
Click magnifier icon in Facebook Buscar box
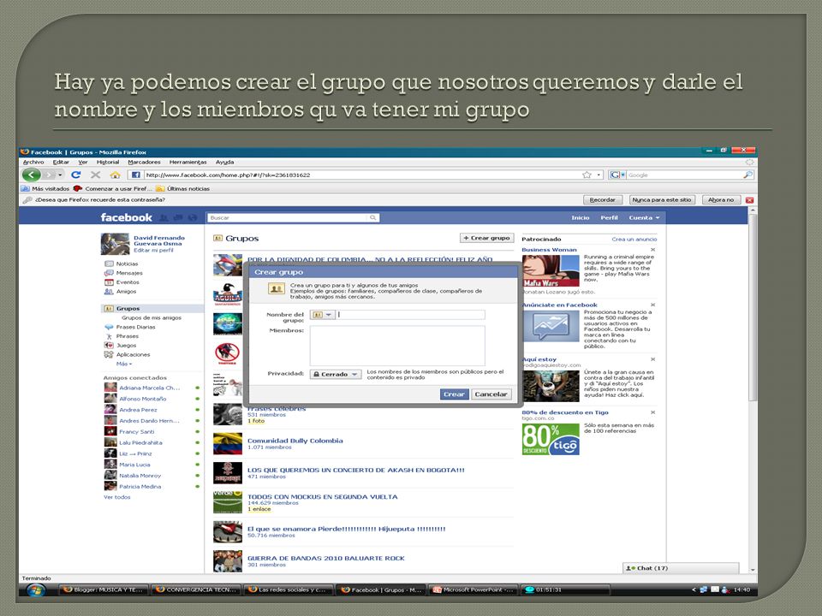pyautogui.click(x=372, y=218)
